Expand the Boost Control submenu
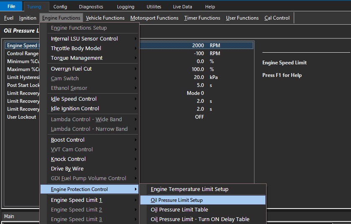 [x=68, y=140]
